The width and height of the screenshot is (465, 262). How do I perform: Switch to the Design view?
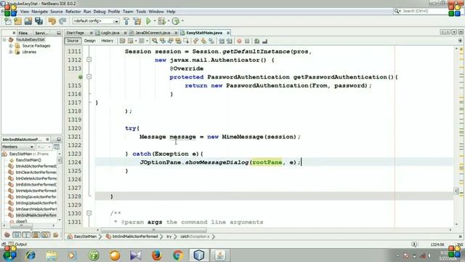89,41
